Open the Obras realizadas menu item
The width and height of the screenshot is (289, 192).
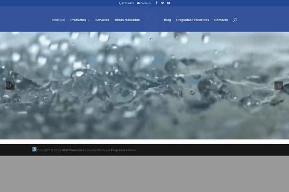[x=127, y=20]
